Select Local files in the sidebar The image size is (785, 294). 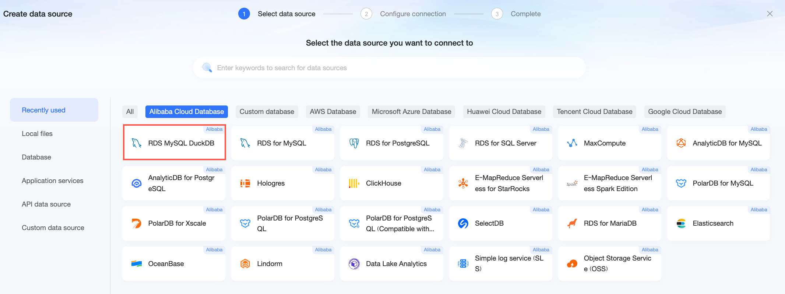pyautogui.click(x=54, y=133)
